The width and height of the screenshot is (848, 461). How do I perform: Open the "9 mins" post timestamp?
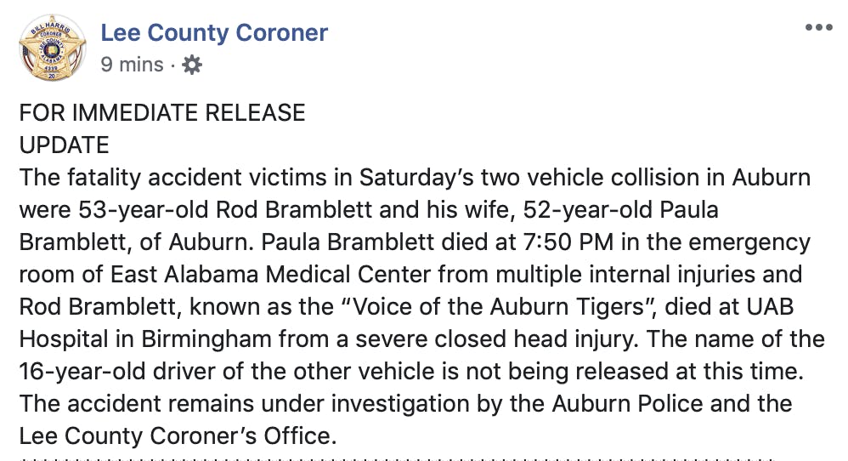coord(132,65)
